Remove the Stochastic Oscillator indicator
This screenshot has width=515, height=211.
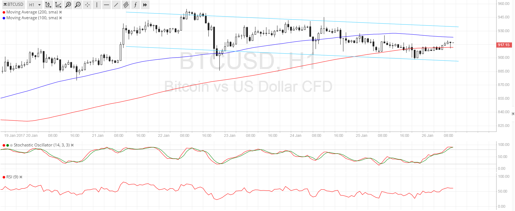pyautogui.click(x=72, y=145)
